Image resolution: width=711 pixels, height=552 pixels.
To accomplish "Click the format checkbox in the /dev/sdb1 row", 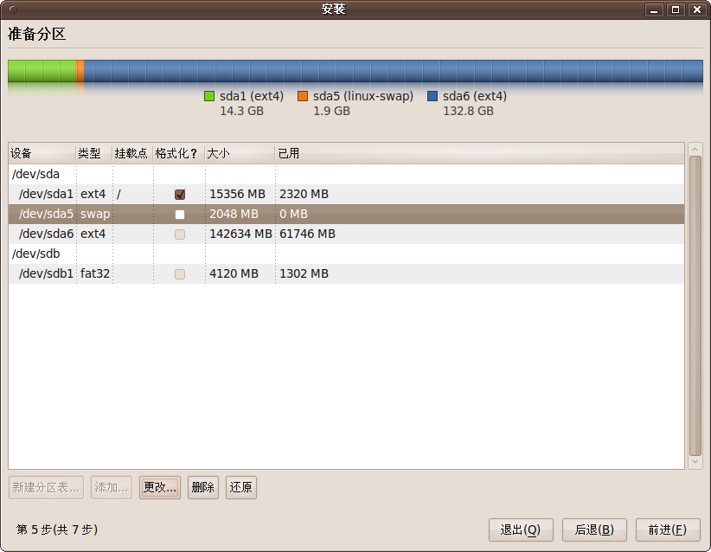I will point(180,274).
